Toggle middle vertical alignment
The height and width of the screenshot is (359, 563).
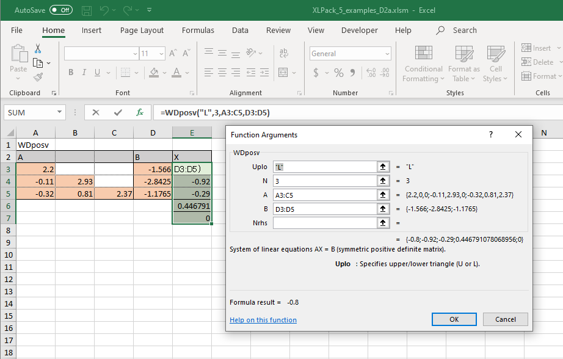(222, 53)
